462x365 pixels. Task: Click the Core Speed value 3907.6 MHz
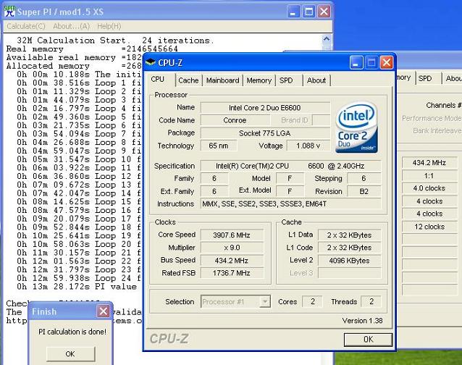tap(232, 235)
